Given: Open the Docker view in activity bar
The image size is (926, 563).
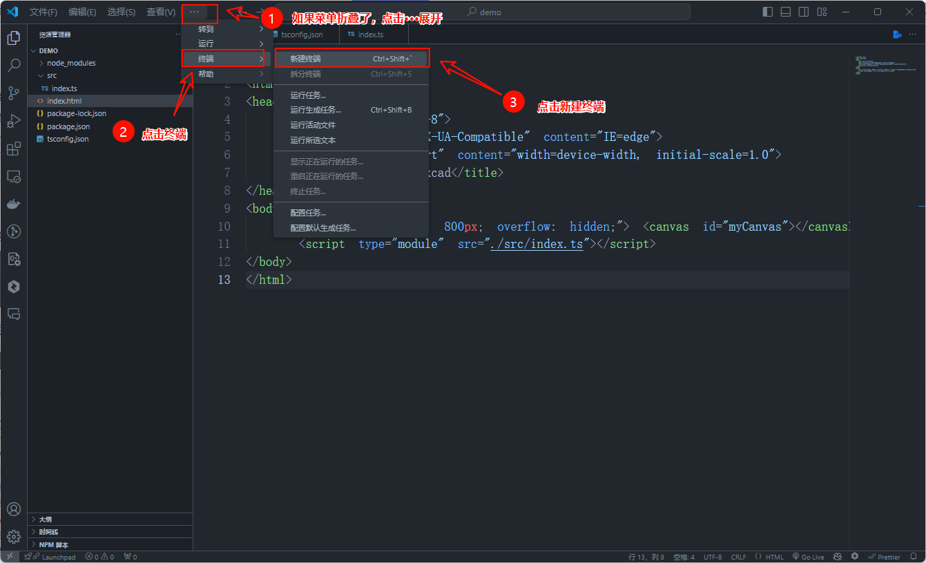Looking at the screenshot, I should click(x=14, y=204).
